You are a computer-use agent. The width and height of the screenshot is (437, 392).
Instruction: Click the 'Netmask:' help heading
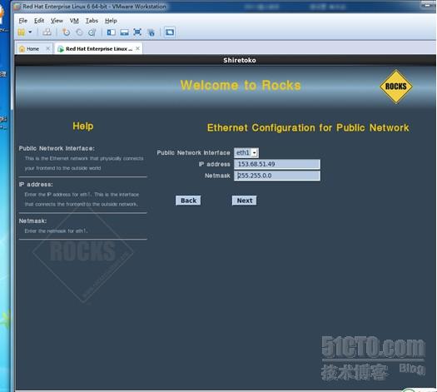pos(32,221)
